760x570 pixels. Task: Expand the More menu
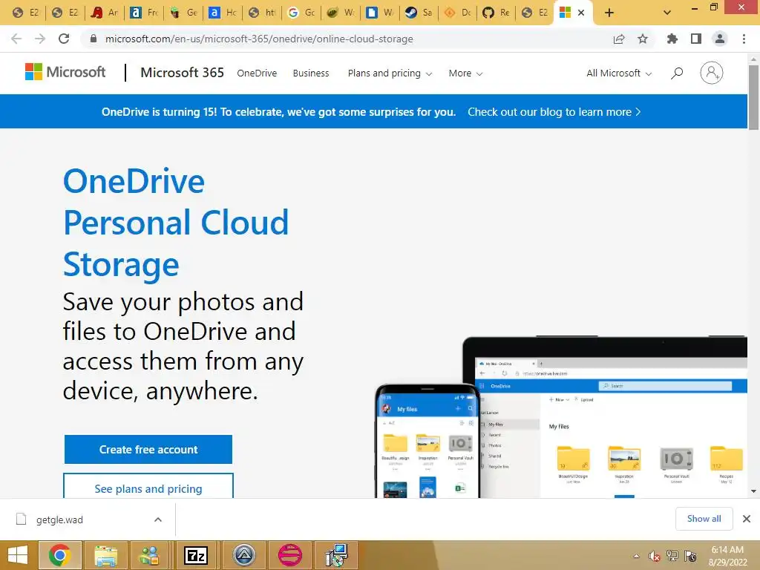pyautogui.click(x=465, y=73)
